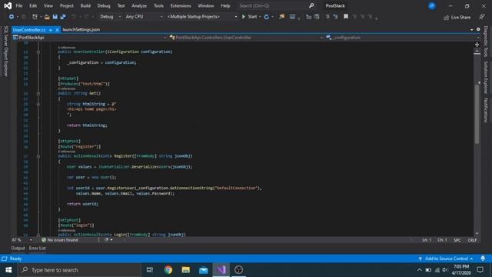Open the Debug menu
The height and width of the screenshot is (277, 492).
click(x=104, y=5)
